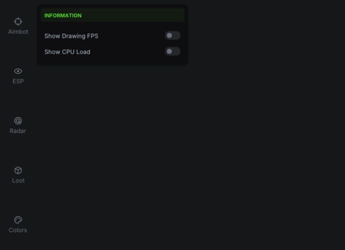Click the INFORMATION section header
Image resolution: width=345 pixels, height=250 pixels.
pyautogui.click(x=63, y=15)
